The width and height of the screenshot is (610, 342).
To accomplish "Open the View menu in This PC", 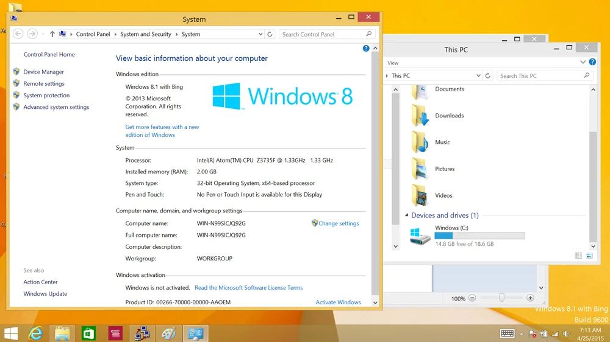I will pos(393,63).
